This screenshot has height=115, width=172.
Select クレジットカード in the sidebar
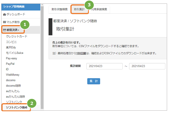click(x=16, y=36)
